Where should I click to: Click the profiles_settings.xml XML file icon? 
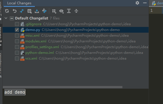click(22, 47)
